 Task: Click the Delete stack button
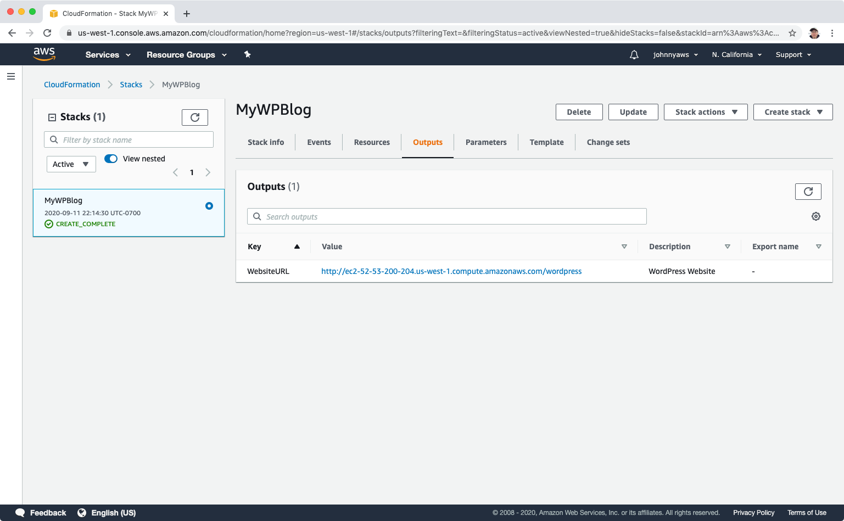click(579, 112)
